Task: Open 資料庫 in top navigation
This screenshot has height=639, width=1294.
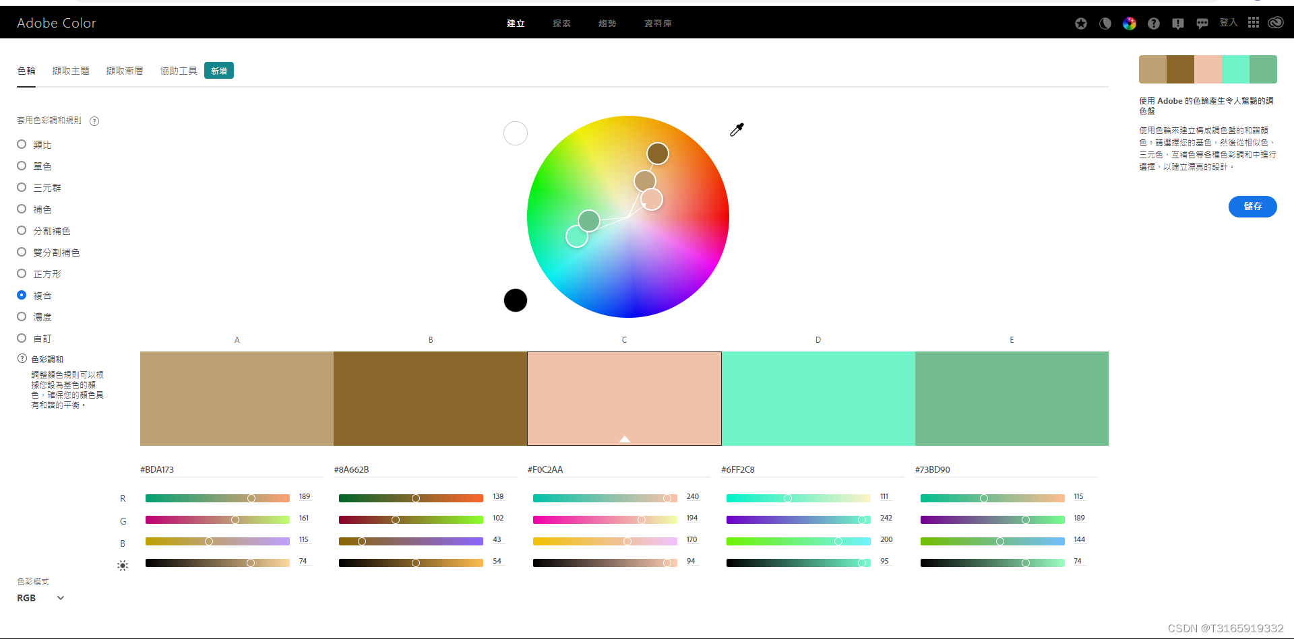Action: [658, 24]
